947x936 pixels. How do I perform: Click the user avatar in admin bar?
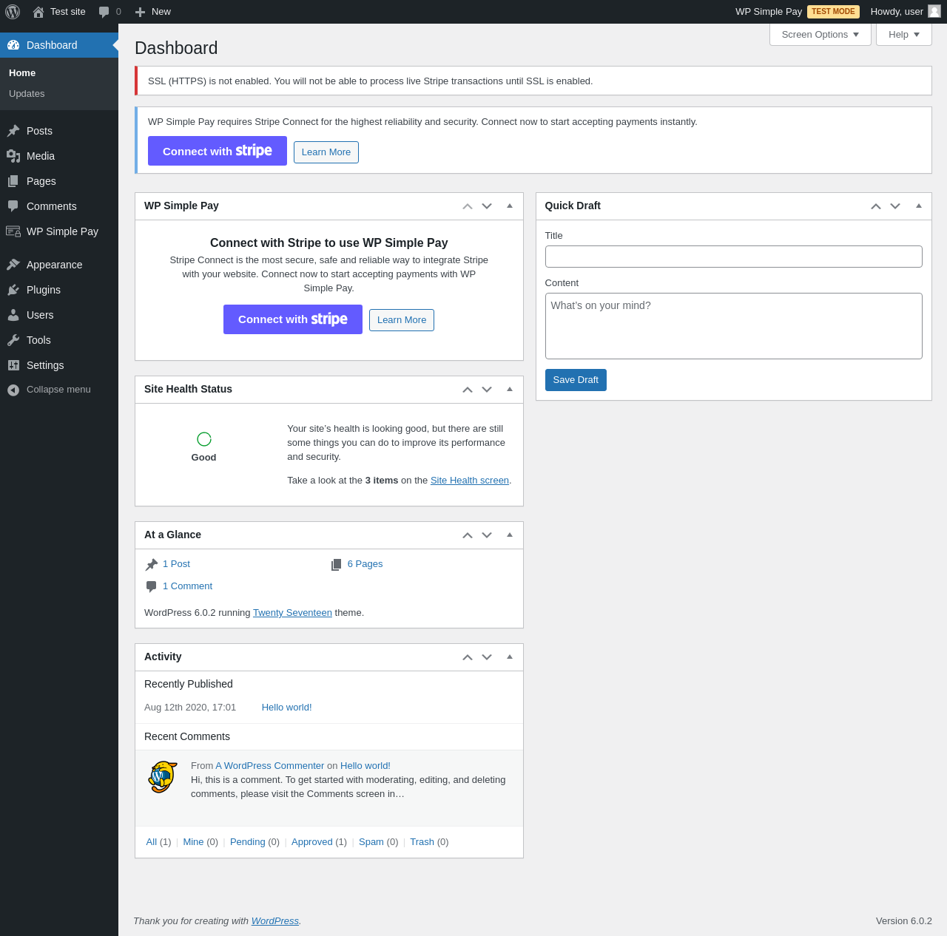934,11
